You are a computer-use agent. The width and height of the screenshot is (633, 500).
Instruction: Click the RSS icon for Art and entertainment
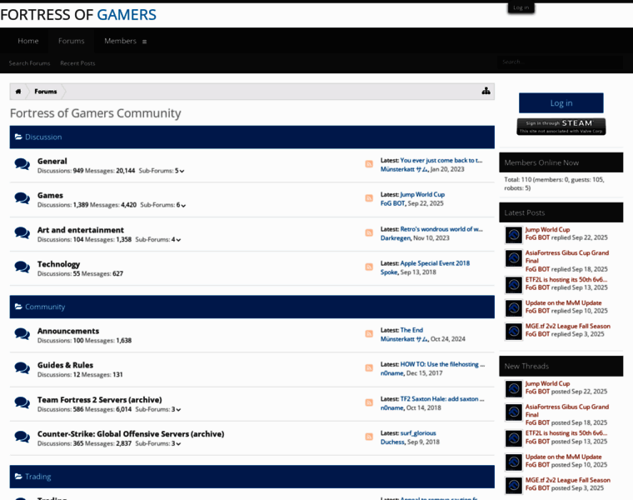click(369, 233)
